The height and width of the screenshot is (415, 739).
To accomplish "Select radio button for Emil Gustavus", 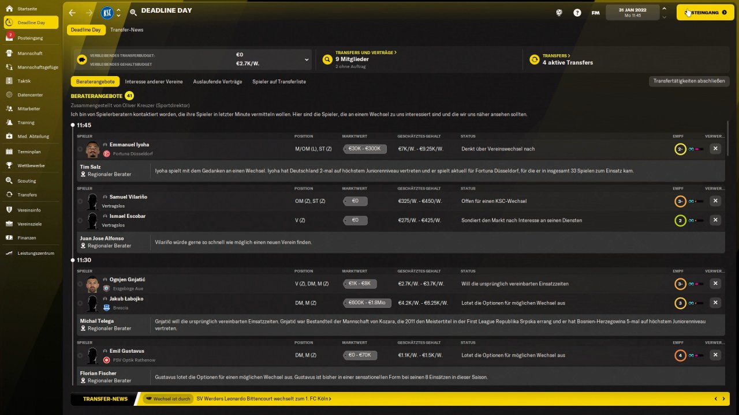I will tap(80, 356).
